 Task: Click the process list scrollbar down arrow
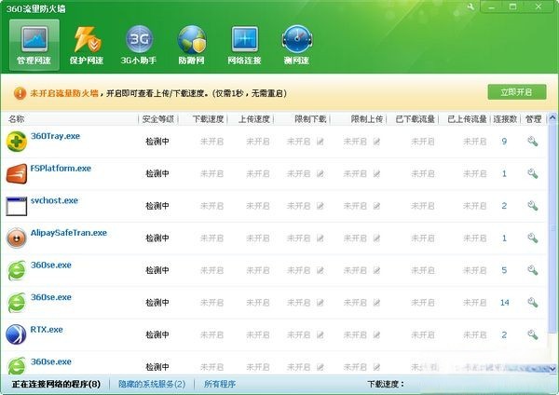coord(552,370)
